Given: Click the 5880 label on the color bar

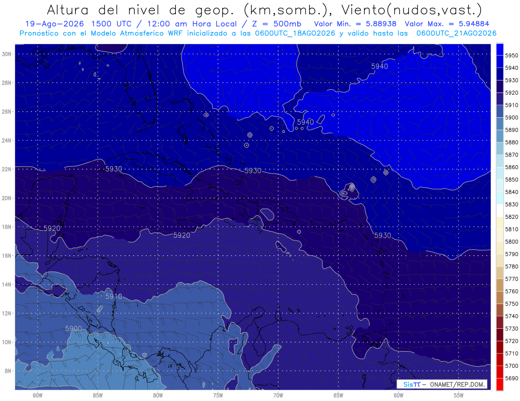Looking at the screenshot, I should (x=512, y=142).
